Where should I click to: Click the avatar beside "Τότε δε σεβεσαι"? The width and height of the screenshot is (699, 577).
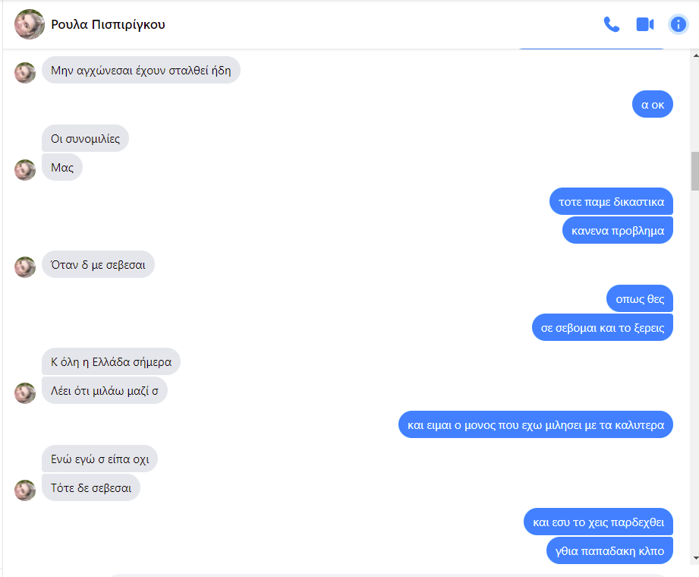25,490
